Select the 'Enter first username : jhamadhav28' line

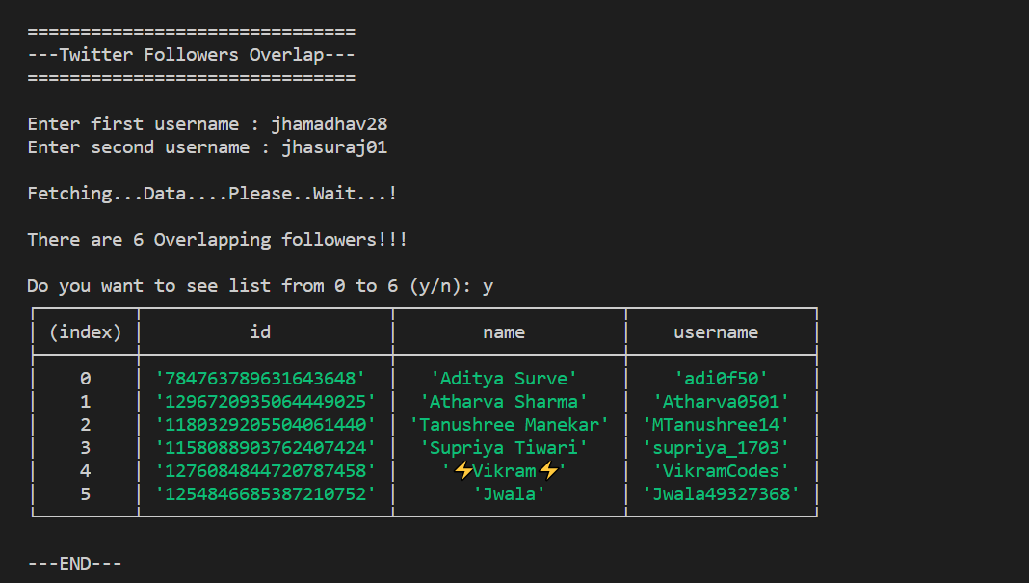[x=207, y=124]
